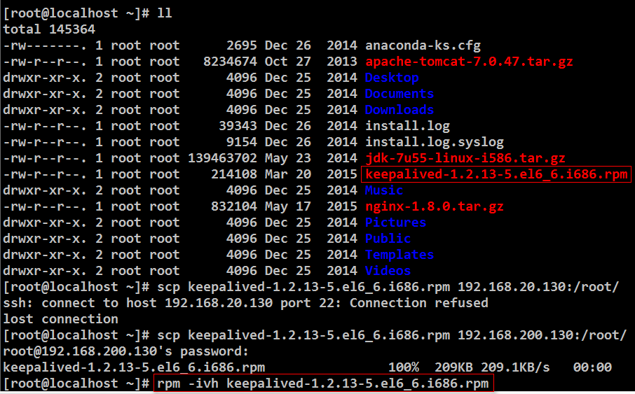Click the jdk-7u55-linux-i586.tar.gz filename
The width and height of the screenshot is (635, 394).
pyautogui.click(x=465, y=158)
